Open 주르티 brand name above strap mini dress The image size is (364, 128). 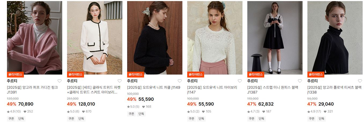(252, 81)
